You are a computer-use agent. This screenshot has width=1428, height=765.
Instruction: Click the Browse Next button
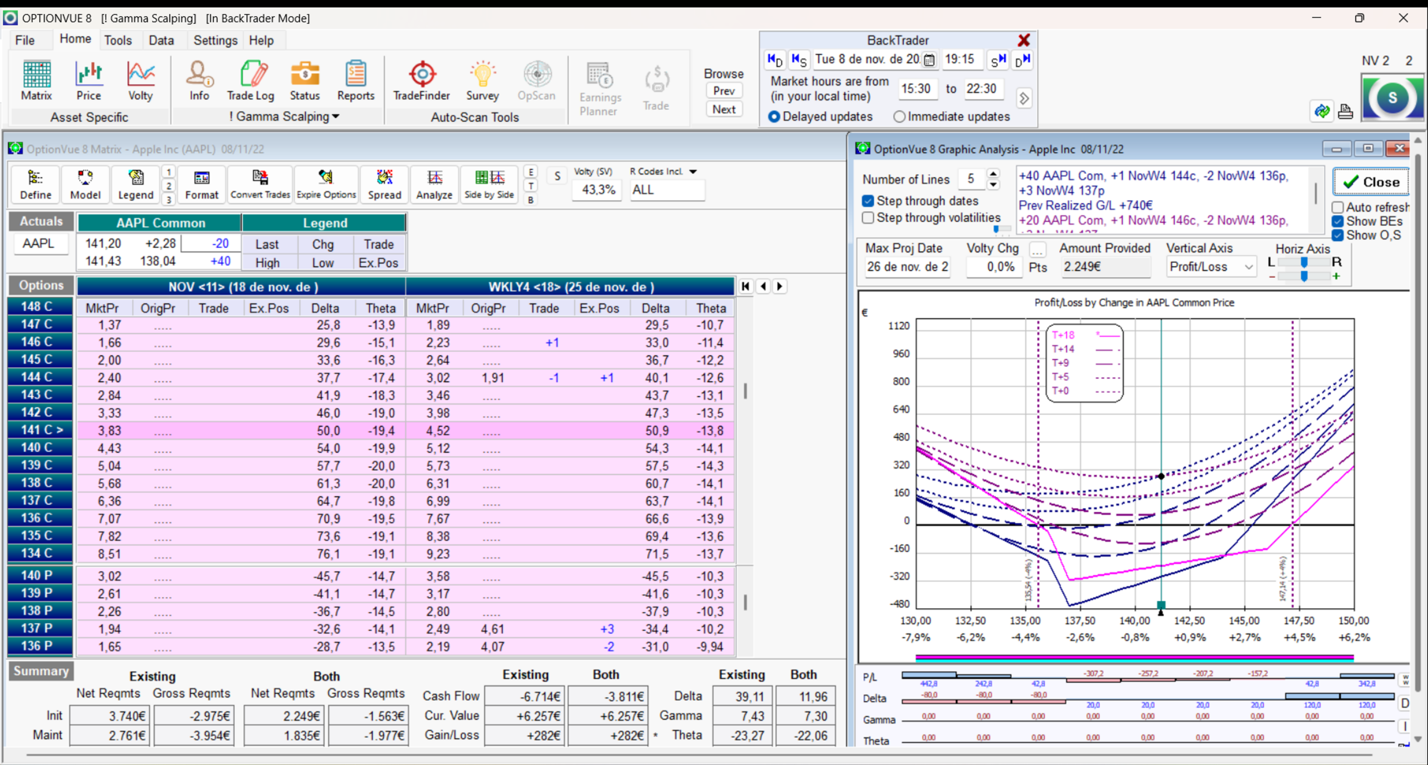click(724, 109)
